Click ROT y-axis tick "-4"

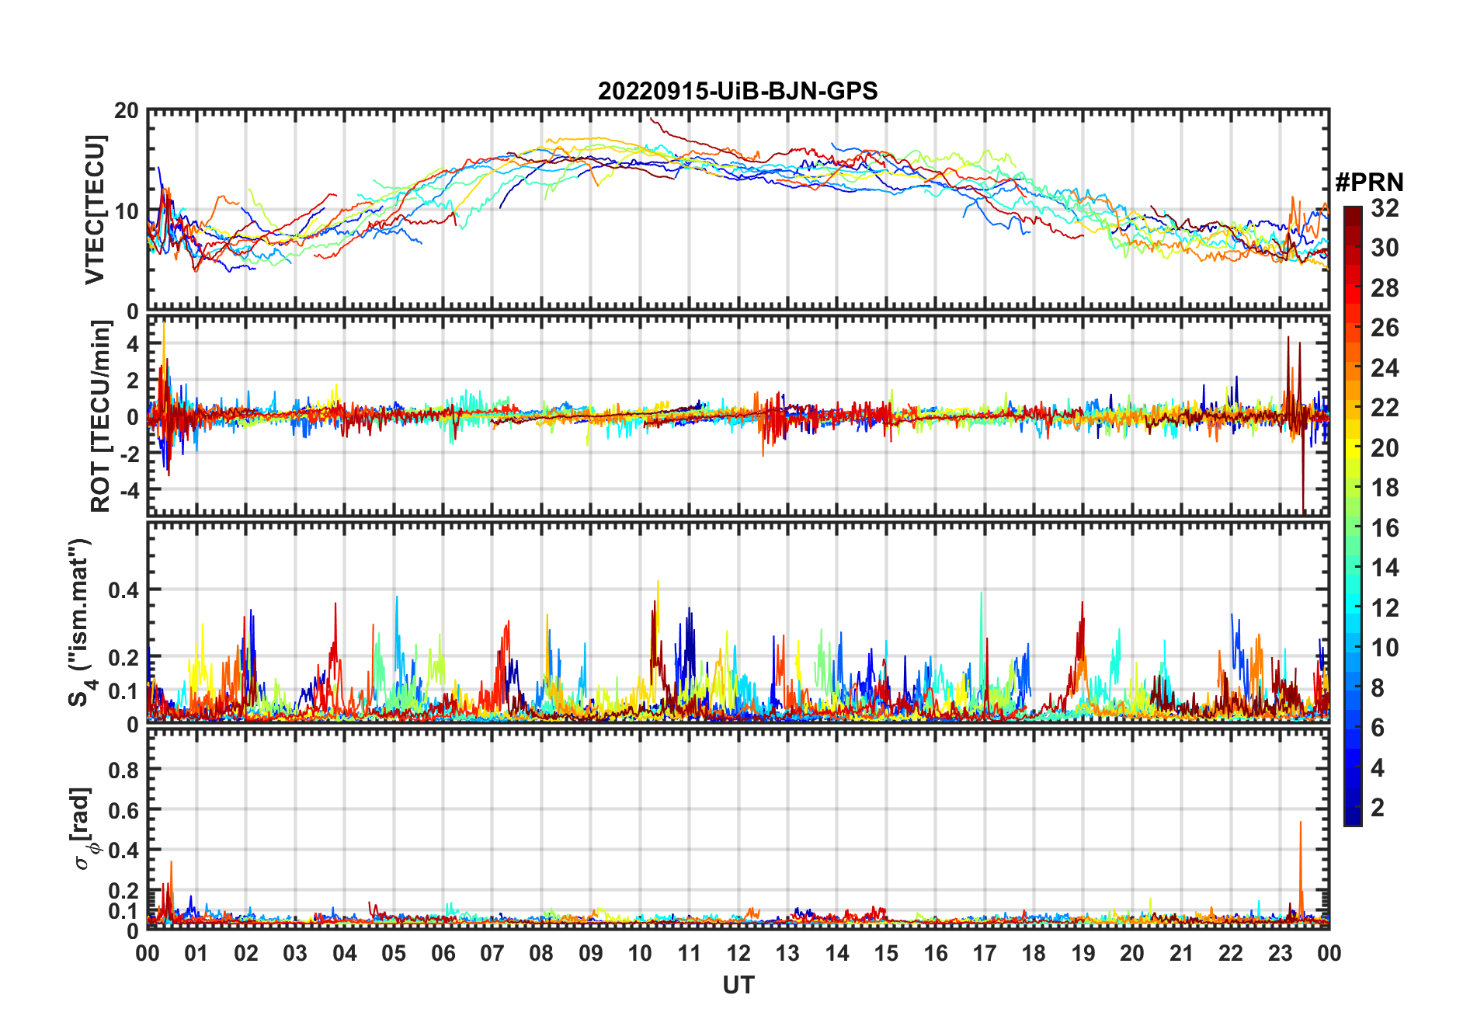coord(129,490)
